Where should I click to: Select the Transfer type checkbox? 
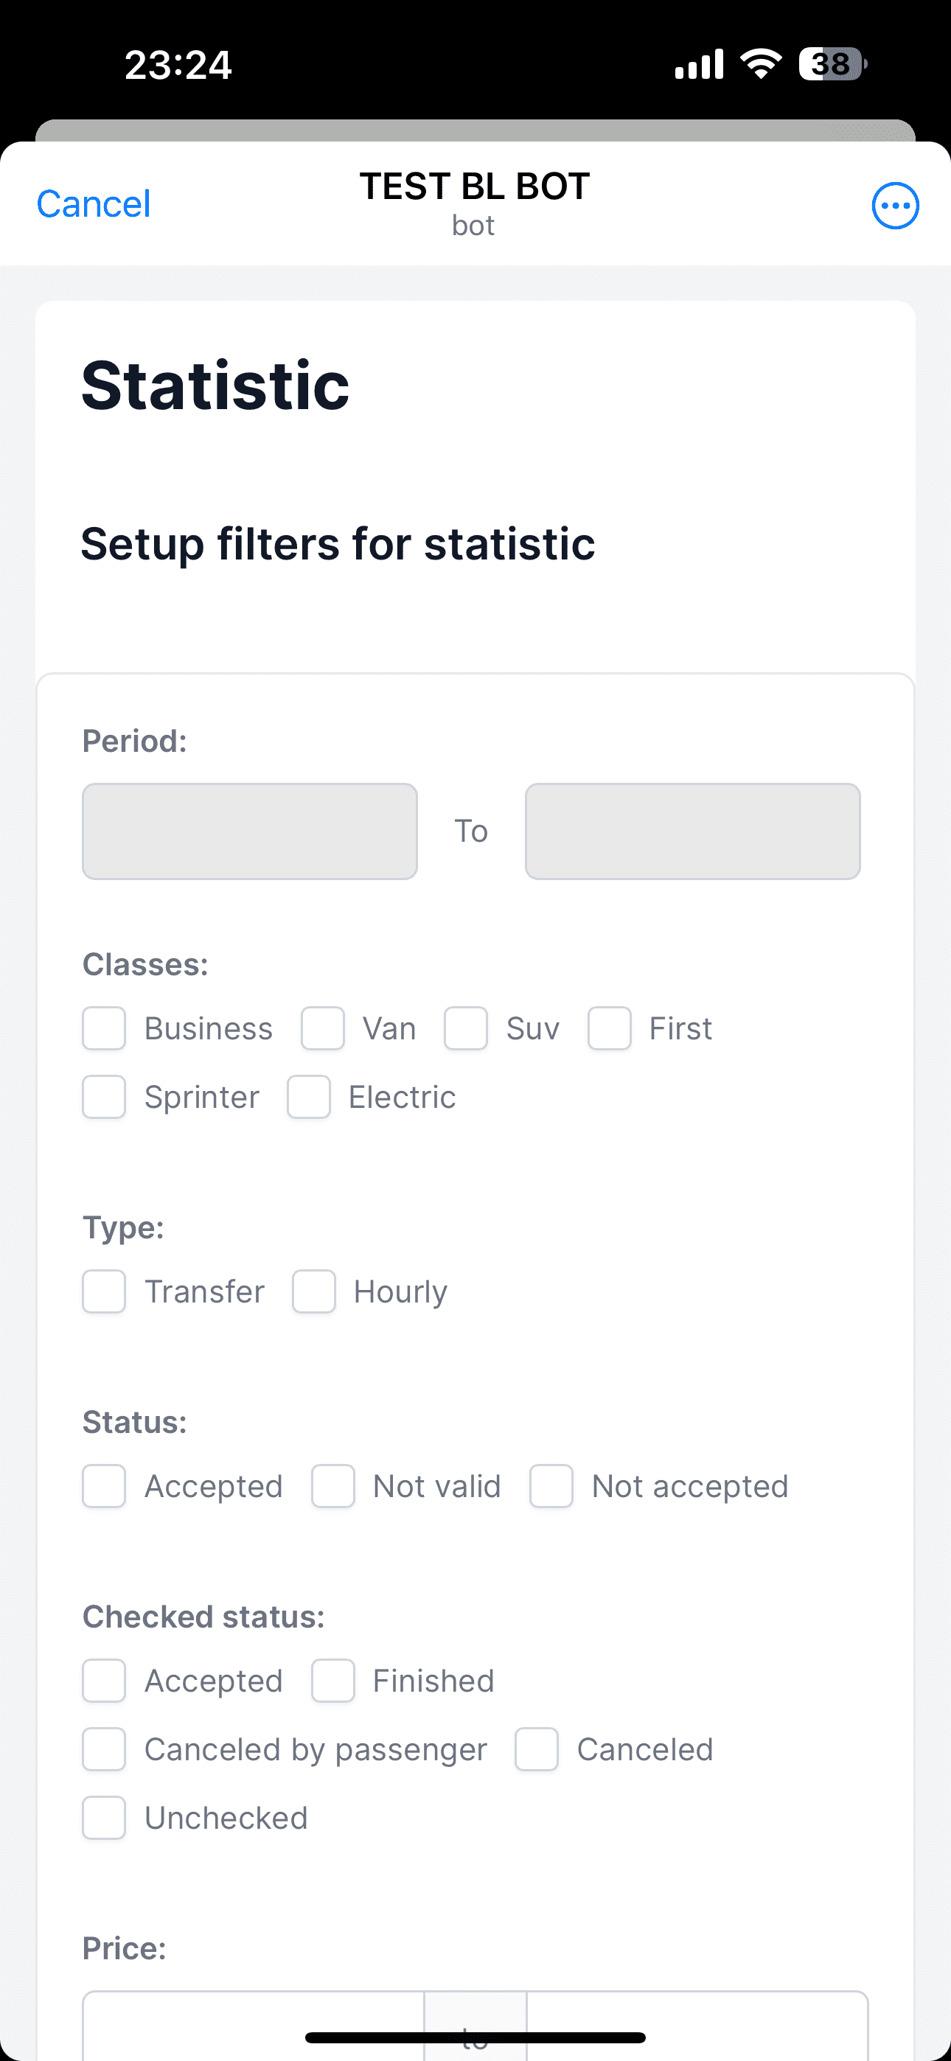click(x=104, y=1291)
